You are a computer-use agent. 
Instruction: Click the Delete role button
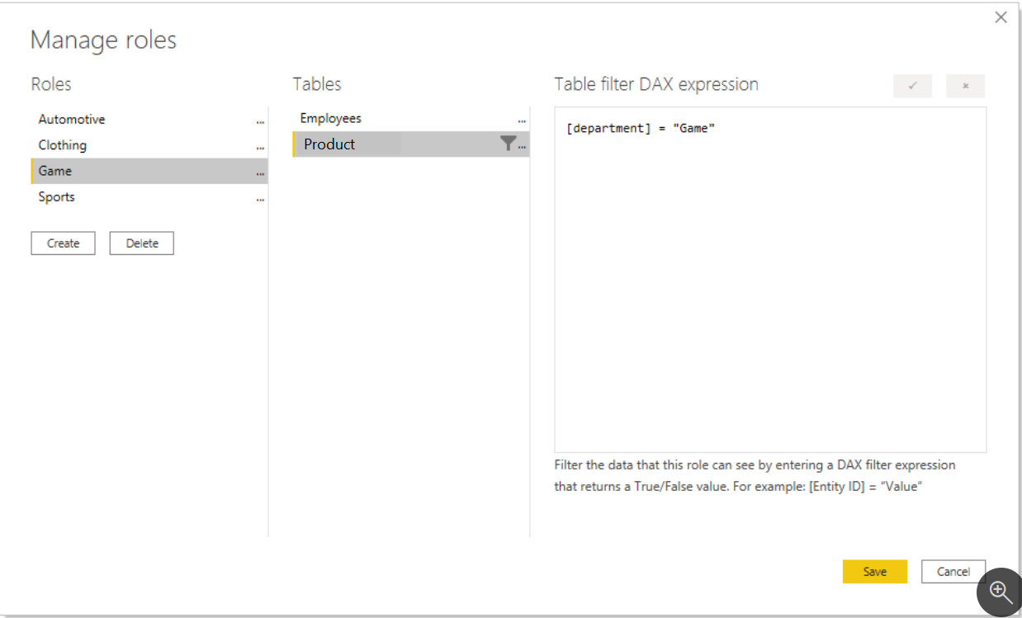pyautogui.click(x=142, y=243)
